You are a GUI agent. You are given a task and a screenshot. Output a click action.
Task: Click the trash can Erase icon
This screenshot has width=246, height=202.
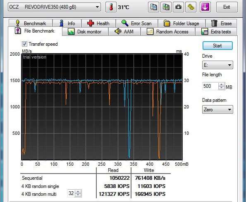click(x=214, y=23)
